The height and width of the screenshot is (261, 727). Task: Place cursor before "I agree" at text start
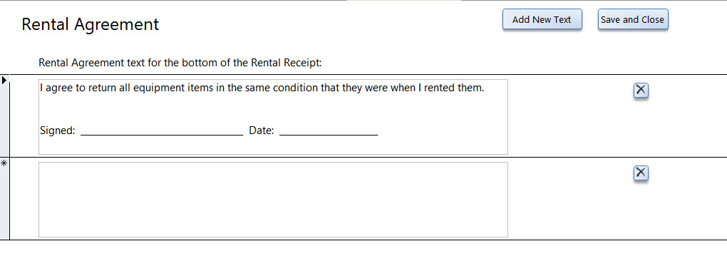[41, 88]
